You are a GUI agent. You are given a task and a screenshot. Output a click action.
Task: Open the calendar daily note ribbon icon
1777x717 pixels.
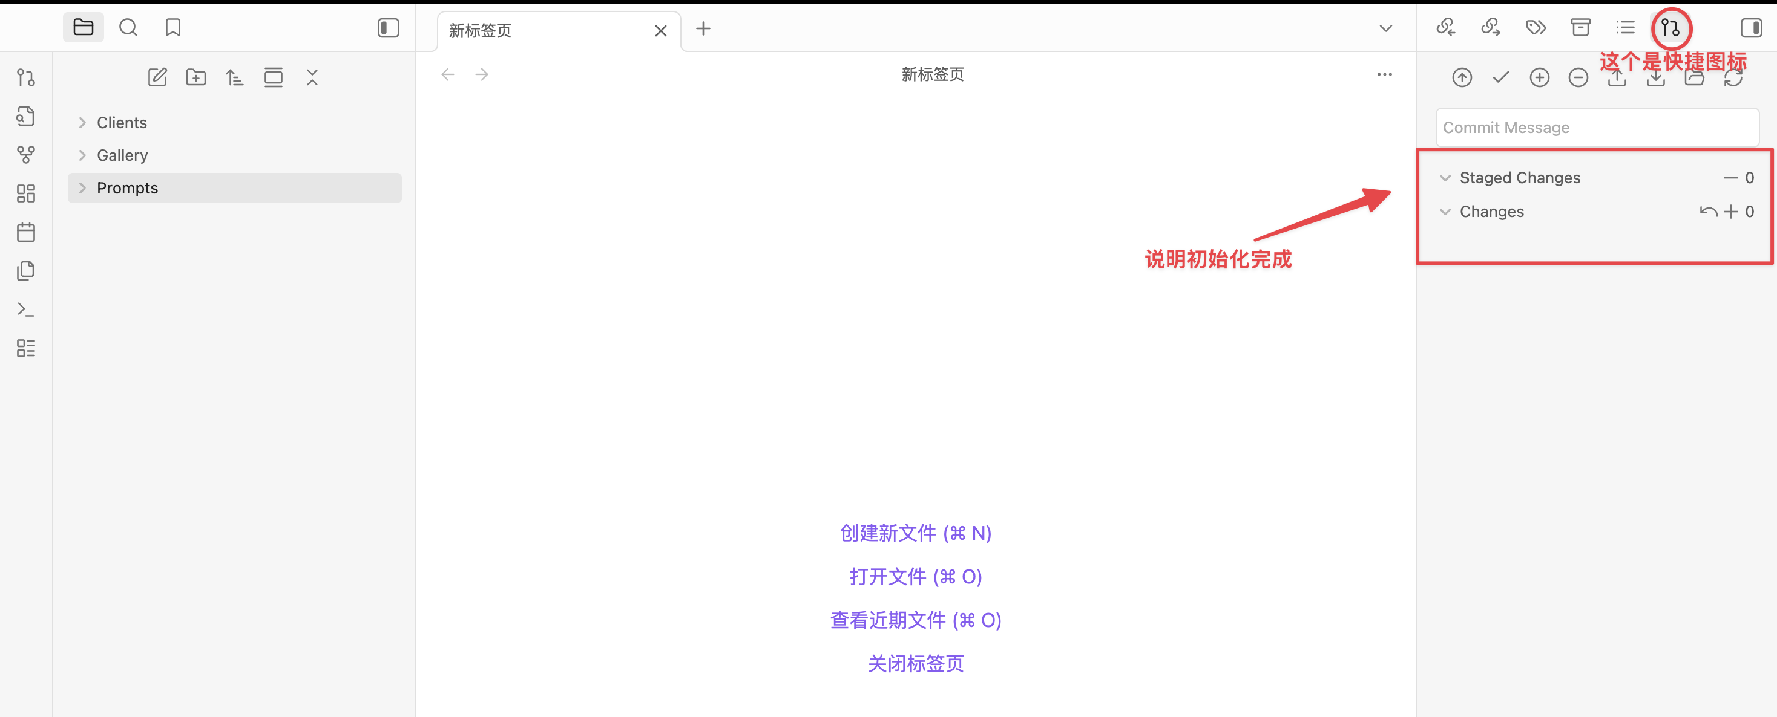coord(26,232)
